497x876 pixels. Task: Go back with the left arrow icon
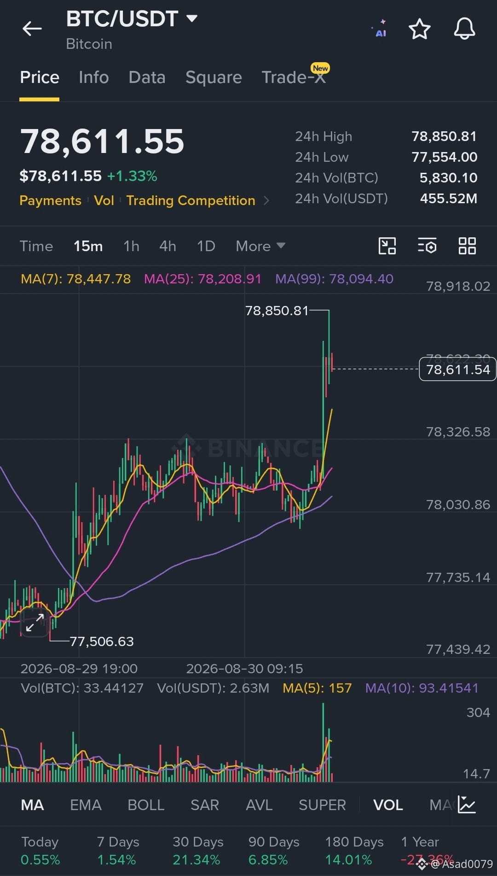click(x=32, y=29)
